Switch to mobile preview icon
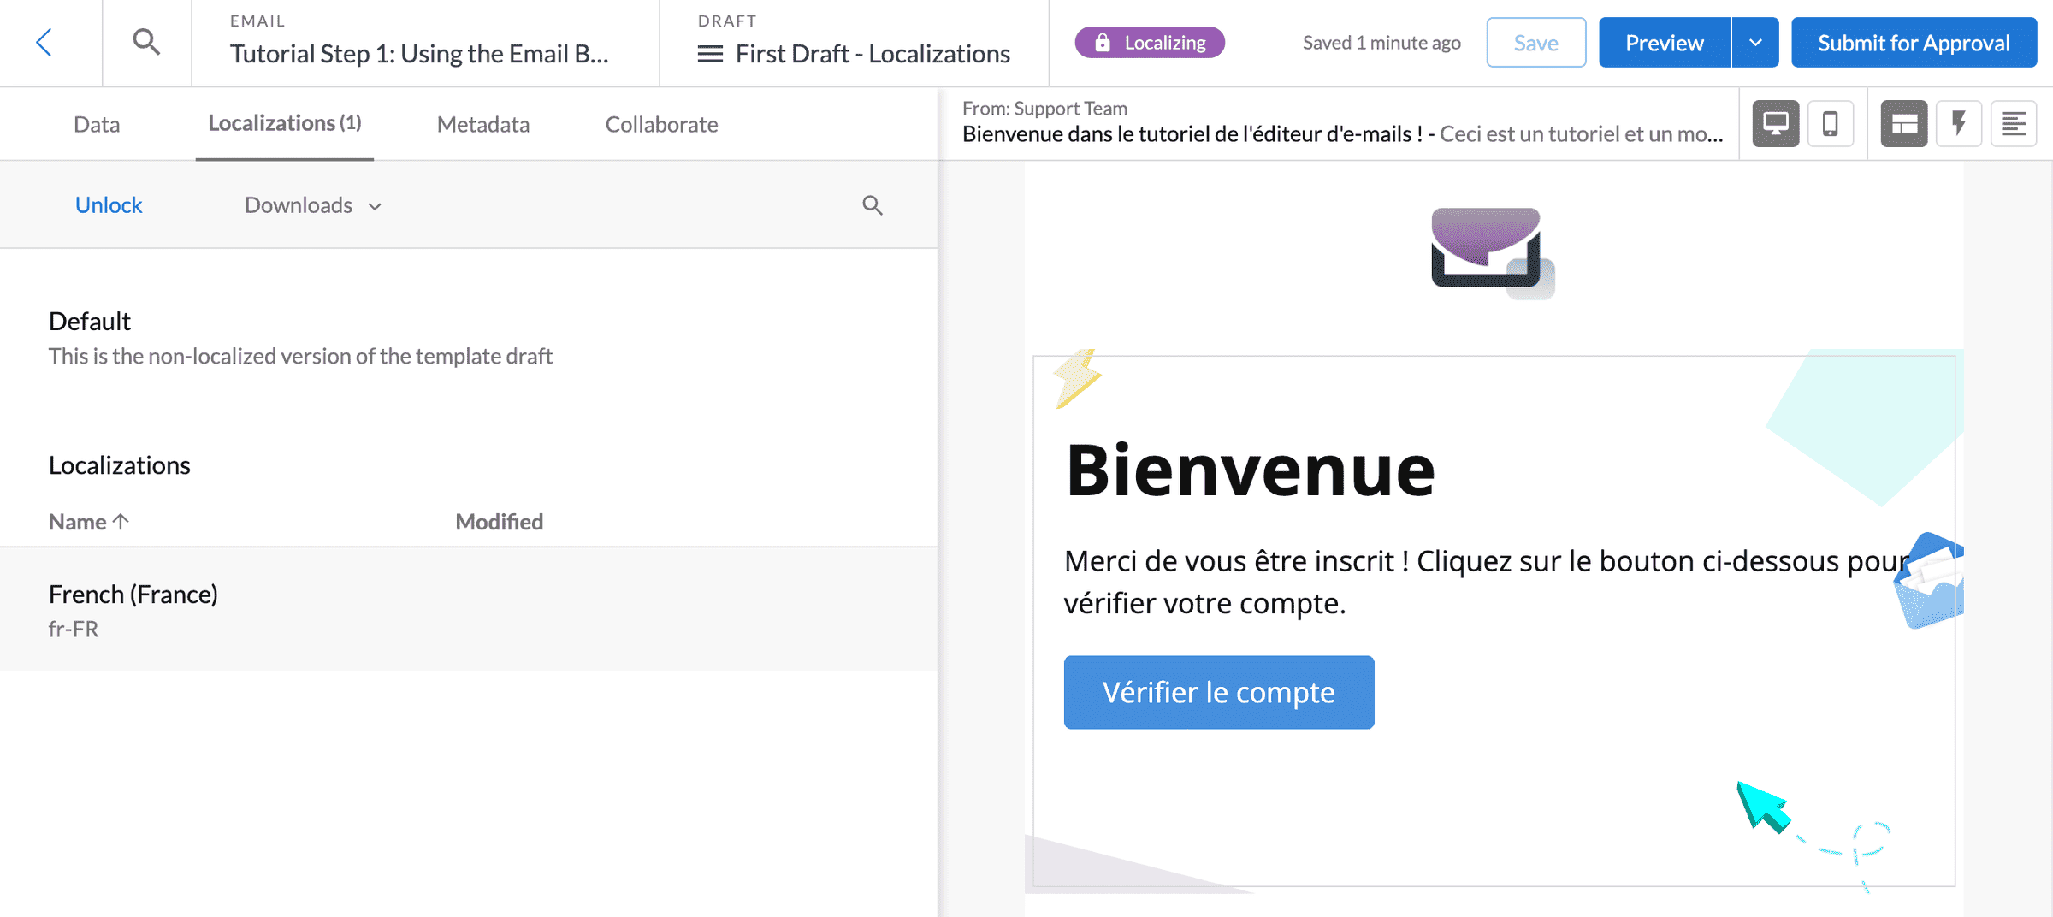2053x917 pixels. coord(1831,124)
